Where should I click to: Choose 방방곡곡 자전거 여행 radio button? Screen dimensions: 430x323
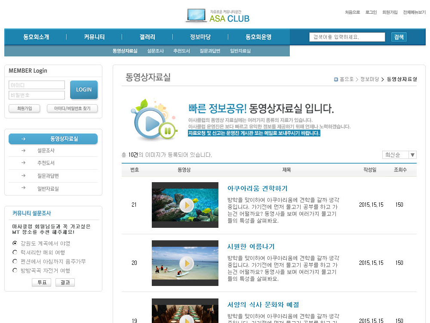click(x=15, y=270)
